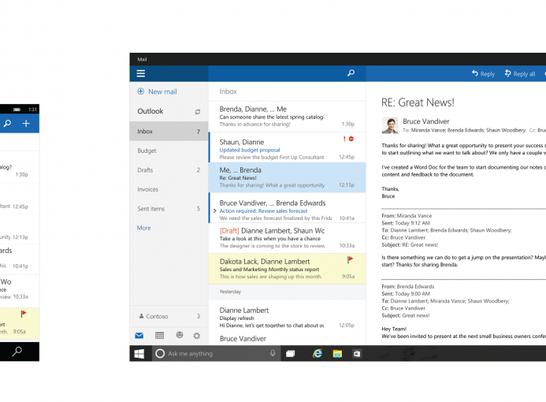Screen dimensions: 546x402
Task: Tap the phone's bottom search button
Action: click(17, 352)
